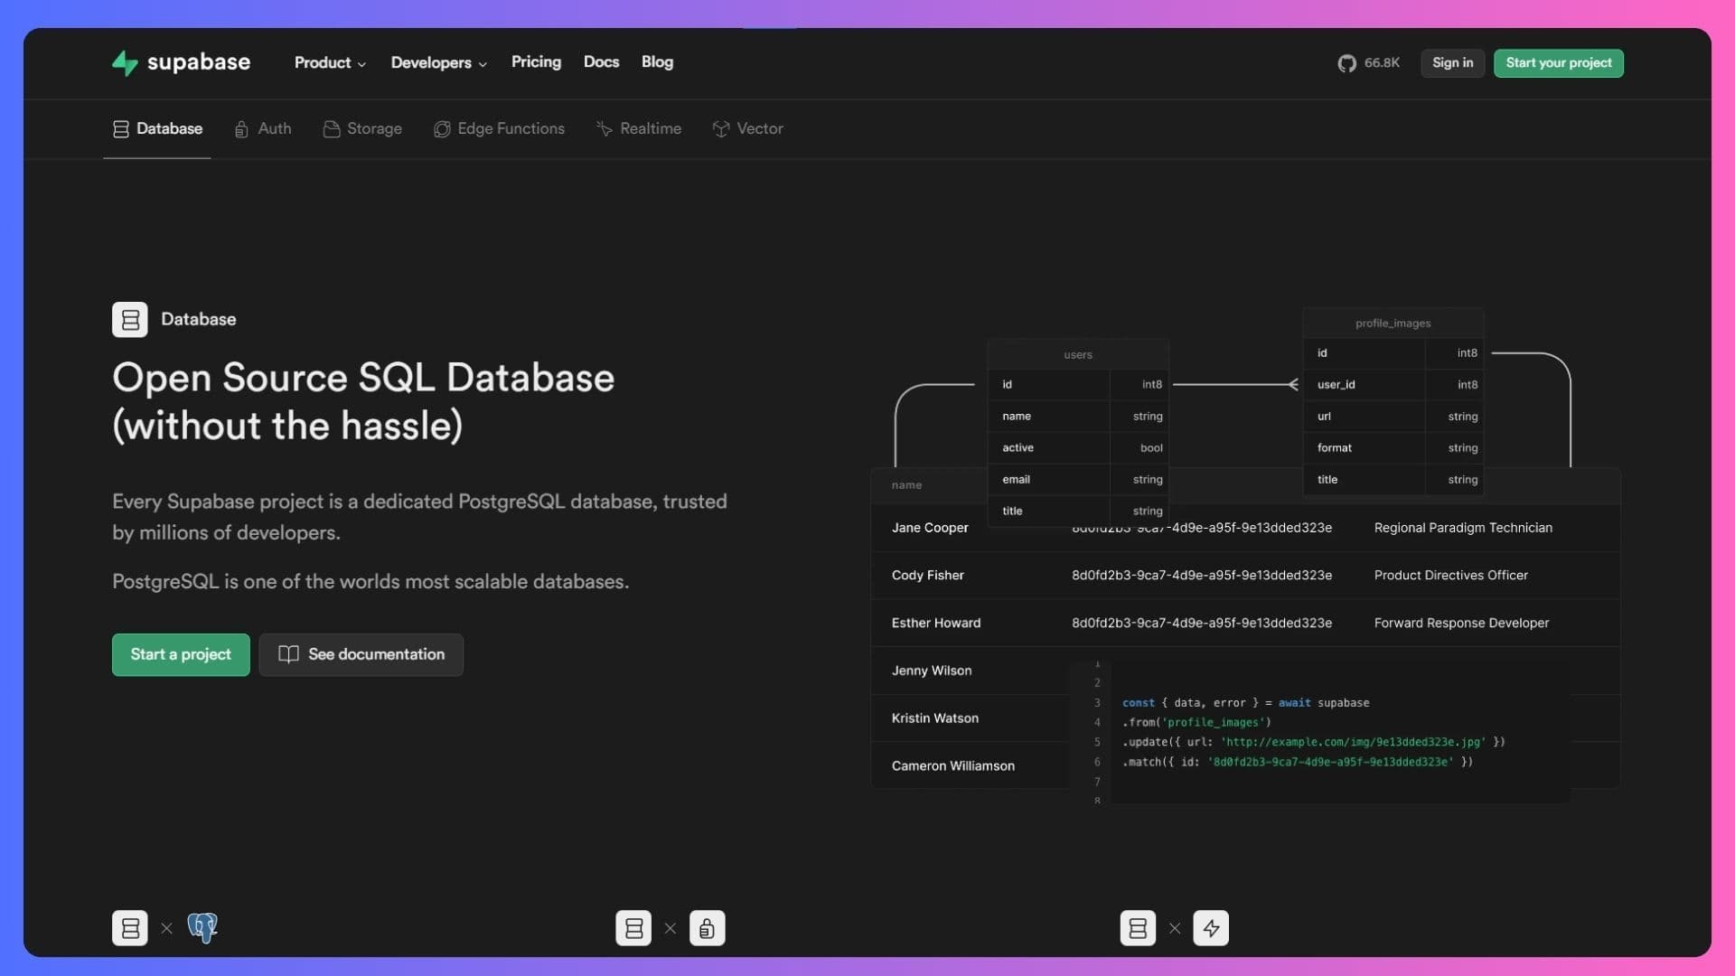Click the Blog navigation item
Viewport: 1735px width, 976px height.
[x=657, y=63]
